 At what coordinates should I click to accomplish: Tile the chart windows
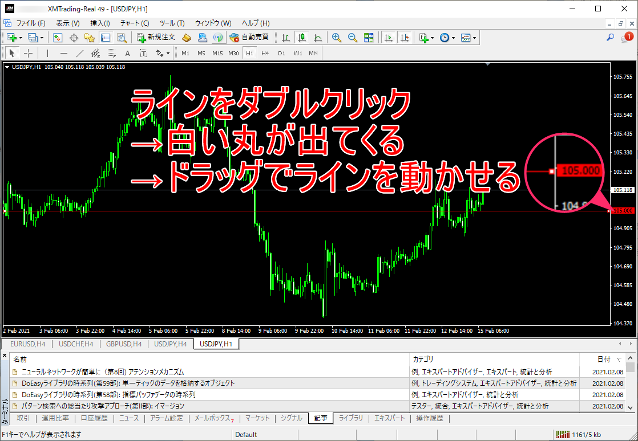[x=369, y=38]
